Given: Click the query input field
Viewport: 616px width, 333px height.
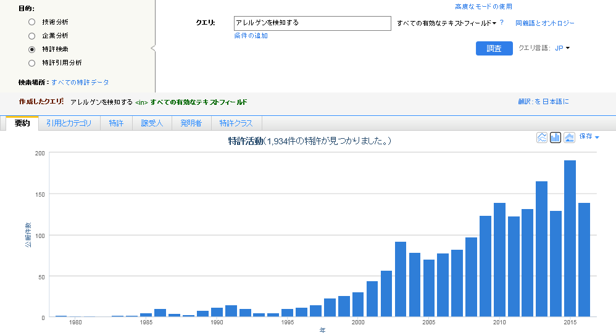Looking at the screenshot, I should pos(312,23).
